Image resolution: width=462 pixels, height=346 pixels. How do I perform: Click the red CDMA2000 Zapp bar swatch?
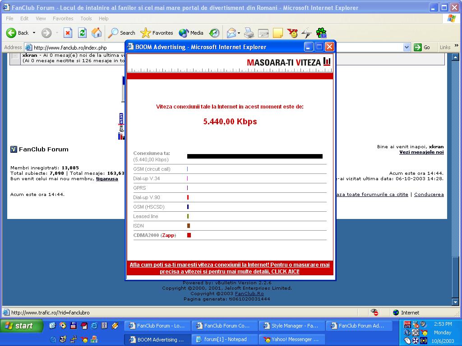click(x=189, y=235)
